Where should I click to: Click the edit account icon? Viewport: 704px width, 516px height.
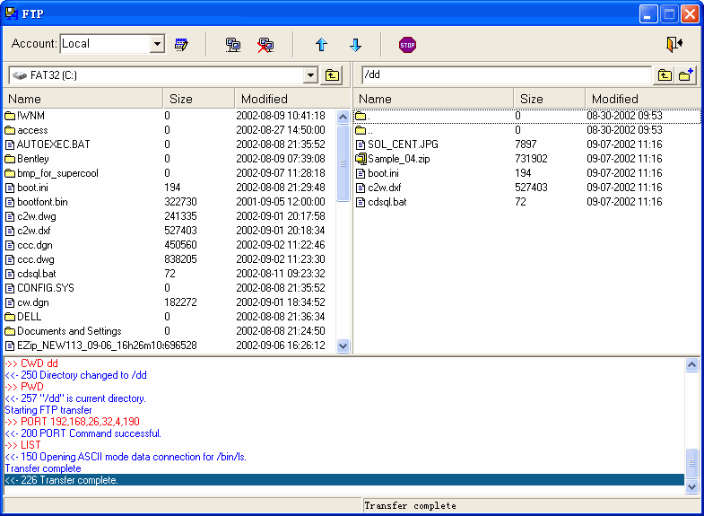pos(181,44)
